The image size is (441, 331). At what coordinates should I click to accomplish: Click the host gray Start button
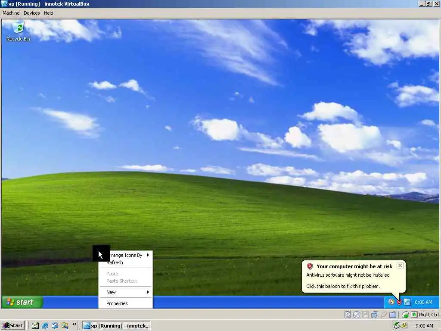click(x=13, y=326)
